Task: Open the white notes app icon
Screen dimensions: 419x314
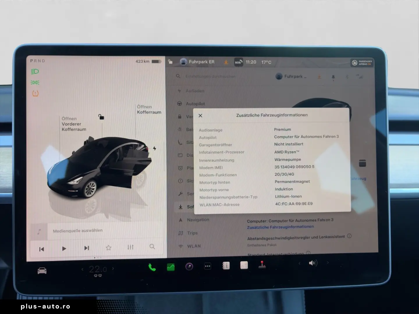Action: tap(244, 265)
